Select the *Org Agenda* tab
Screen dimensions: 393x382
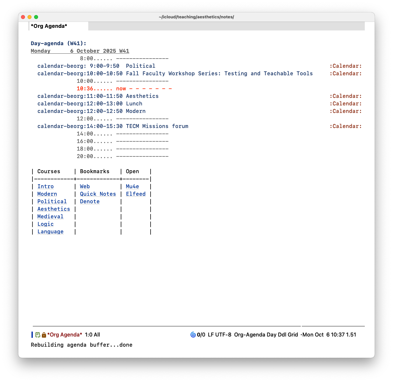click(x=49, y=26)
